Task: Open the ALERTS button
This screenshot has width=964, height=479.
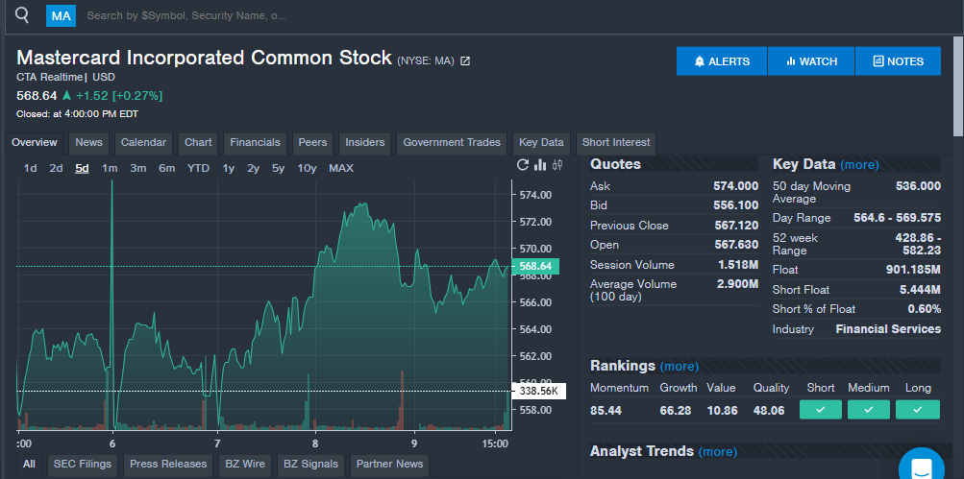Action: click(x=722, y=61)
